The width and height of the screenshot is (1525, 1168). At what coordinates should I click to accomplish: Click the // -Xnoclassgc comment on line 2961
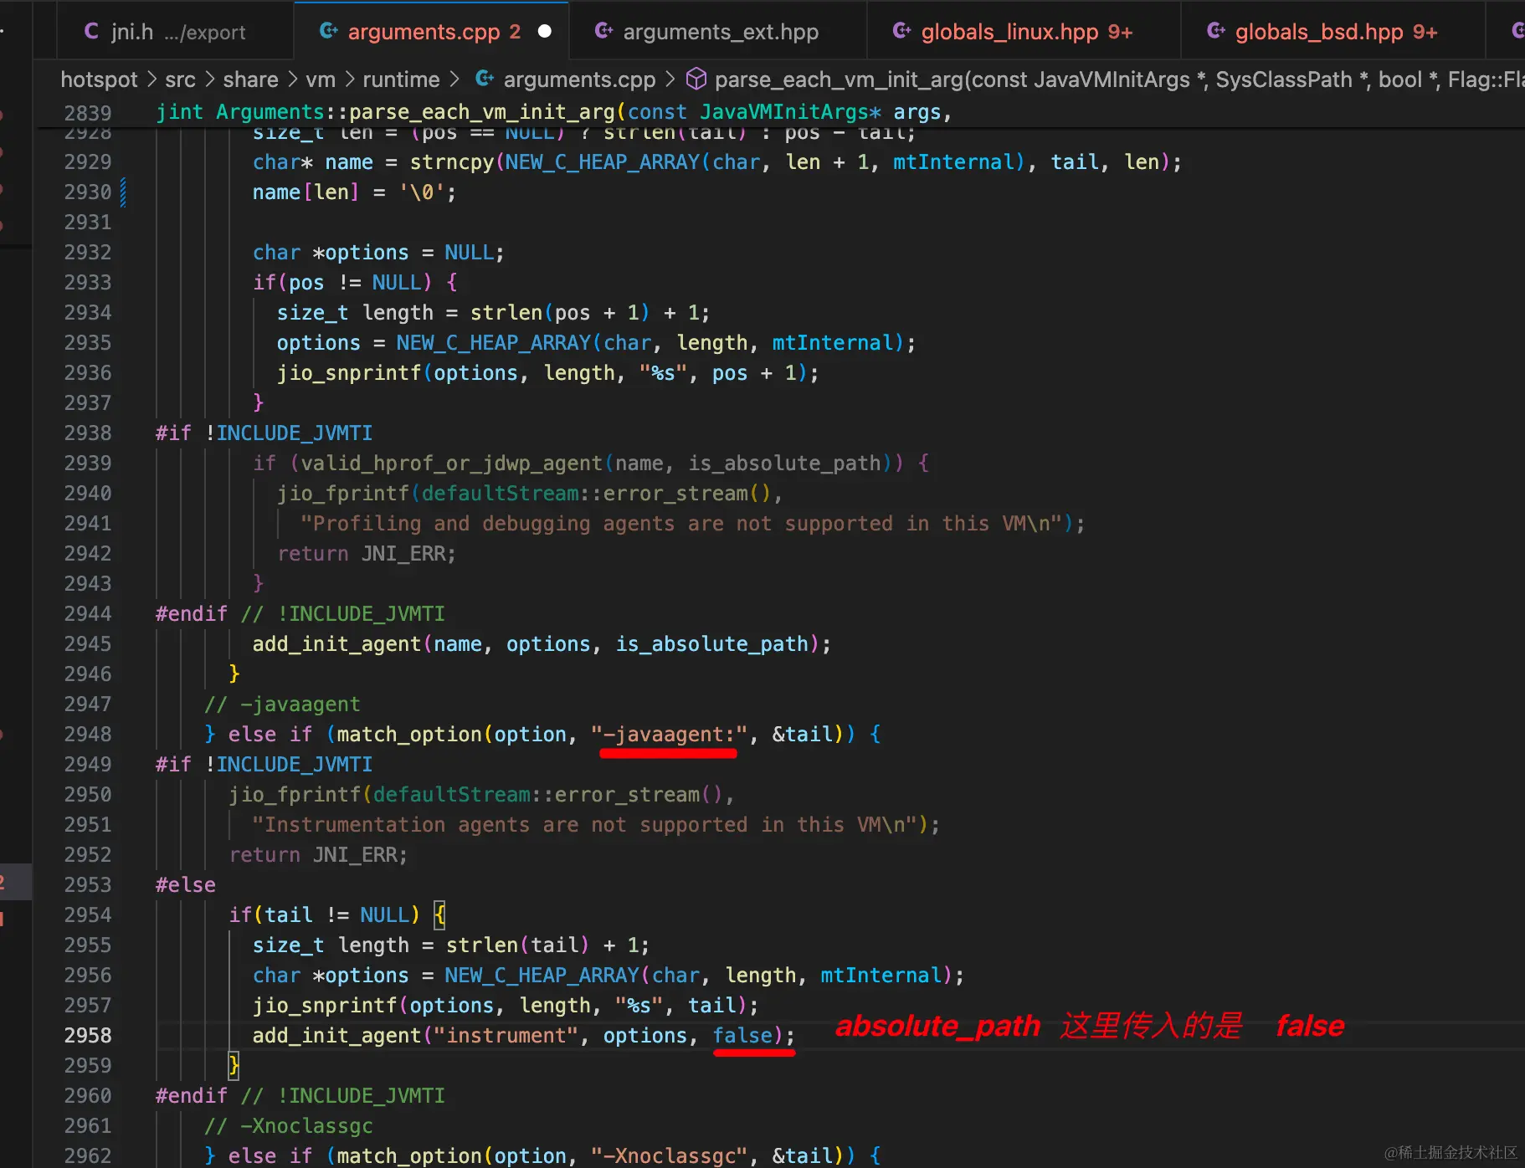point(289,1126)
